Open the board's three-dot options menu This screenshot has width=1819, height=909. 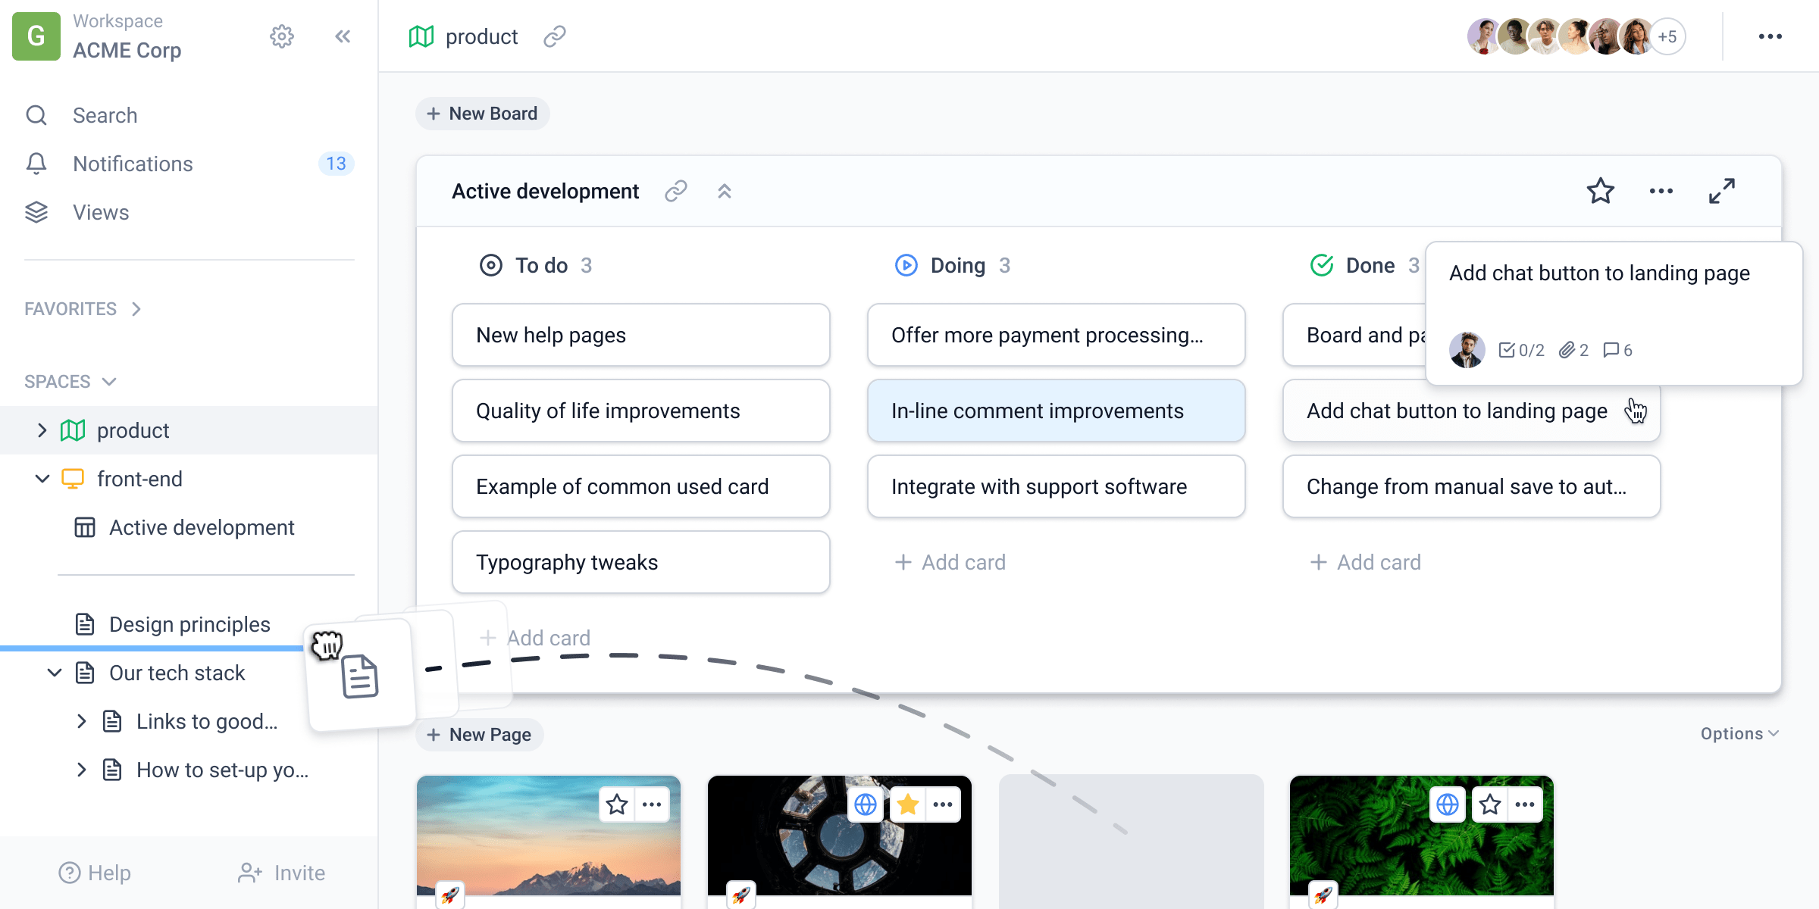tap(1661, 191)
